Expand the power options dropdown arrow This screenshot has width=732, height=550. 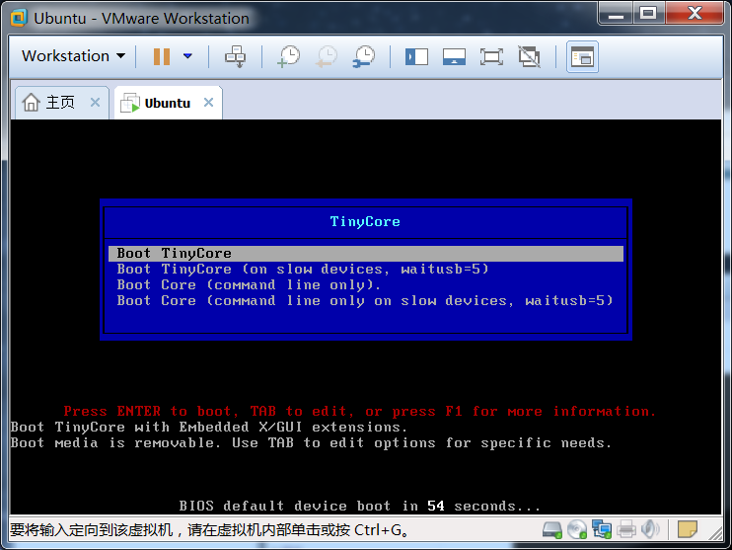(x=187, y=56)
